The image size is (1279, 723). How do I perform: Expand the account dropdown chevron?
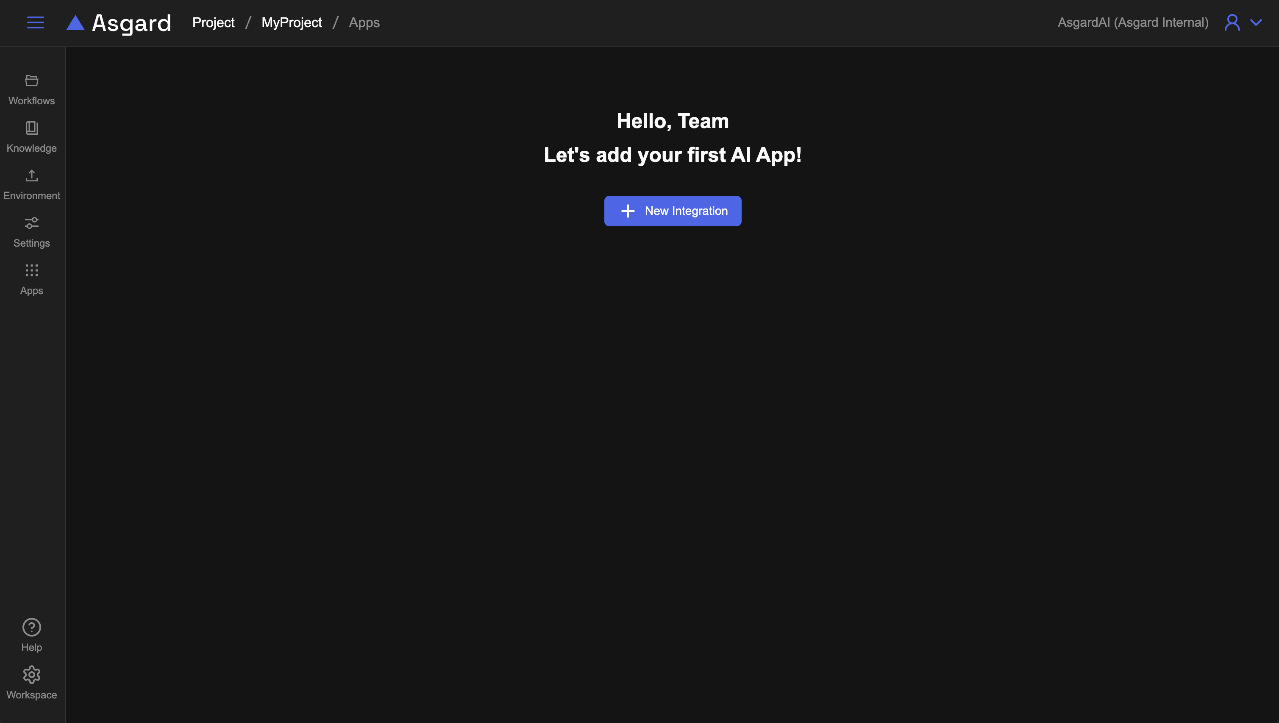(1256, 22)
